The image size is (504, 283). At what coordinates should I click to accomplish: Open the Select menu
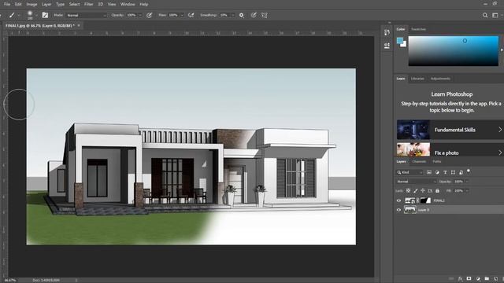(74, 4)
